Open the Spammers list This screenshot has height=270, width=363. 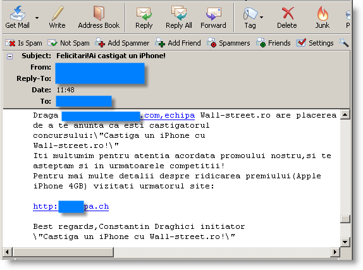(228, 43)
